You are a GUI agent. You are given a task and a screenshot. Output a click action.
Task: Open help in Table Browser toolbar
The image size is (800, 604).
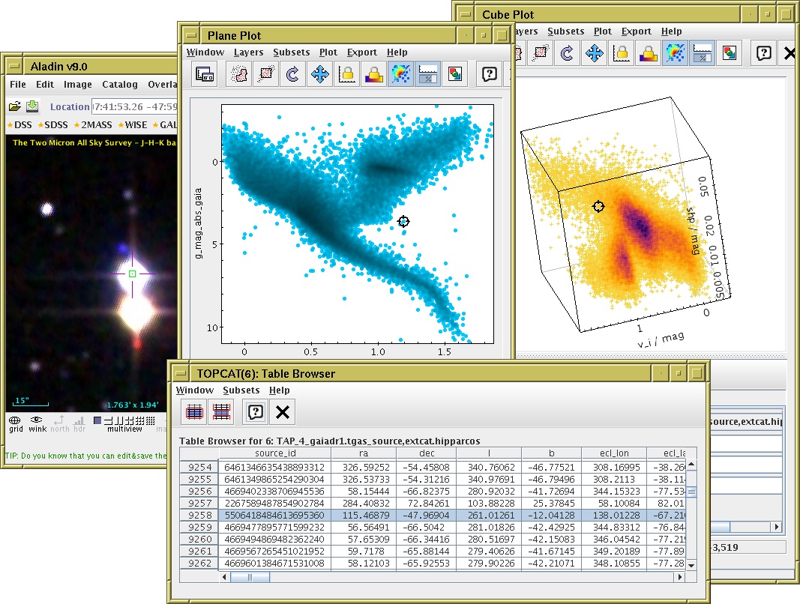pos(255,411)
